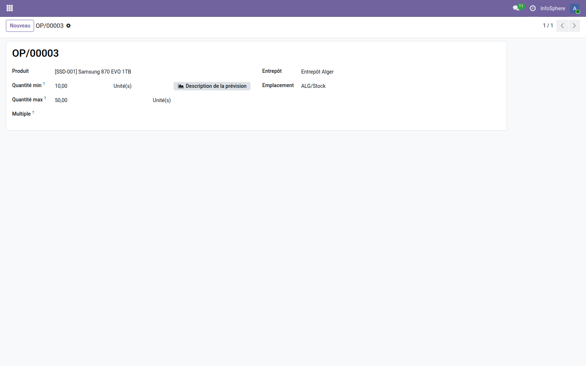Open the user avatar menu
Screen dimensions: 586x366
pos(574,8)
